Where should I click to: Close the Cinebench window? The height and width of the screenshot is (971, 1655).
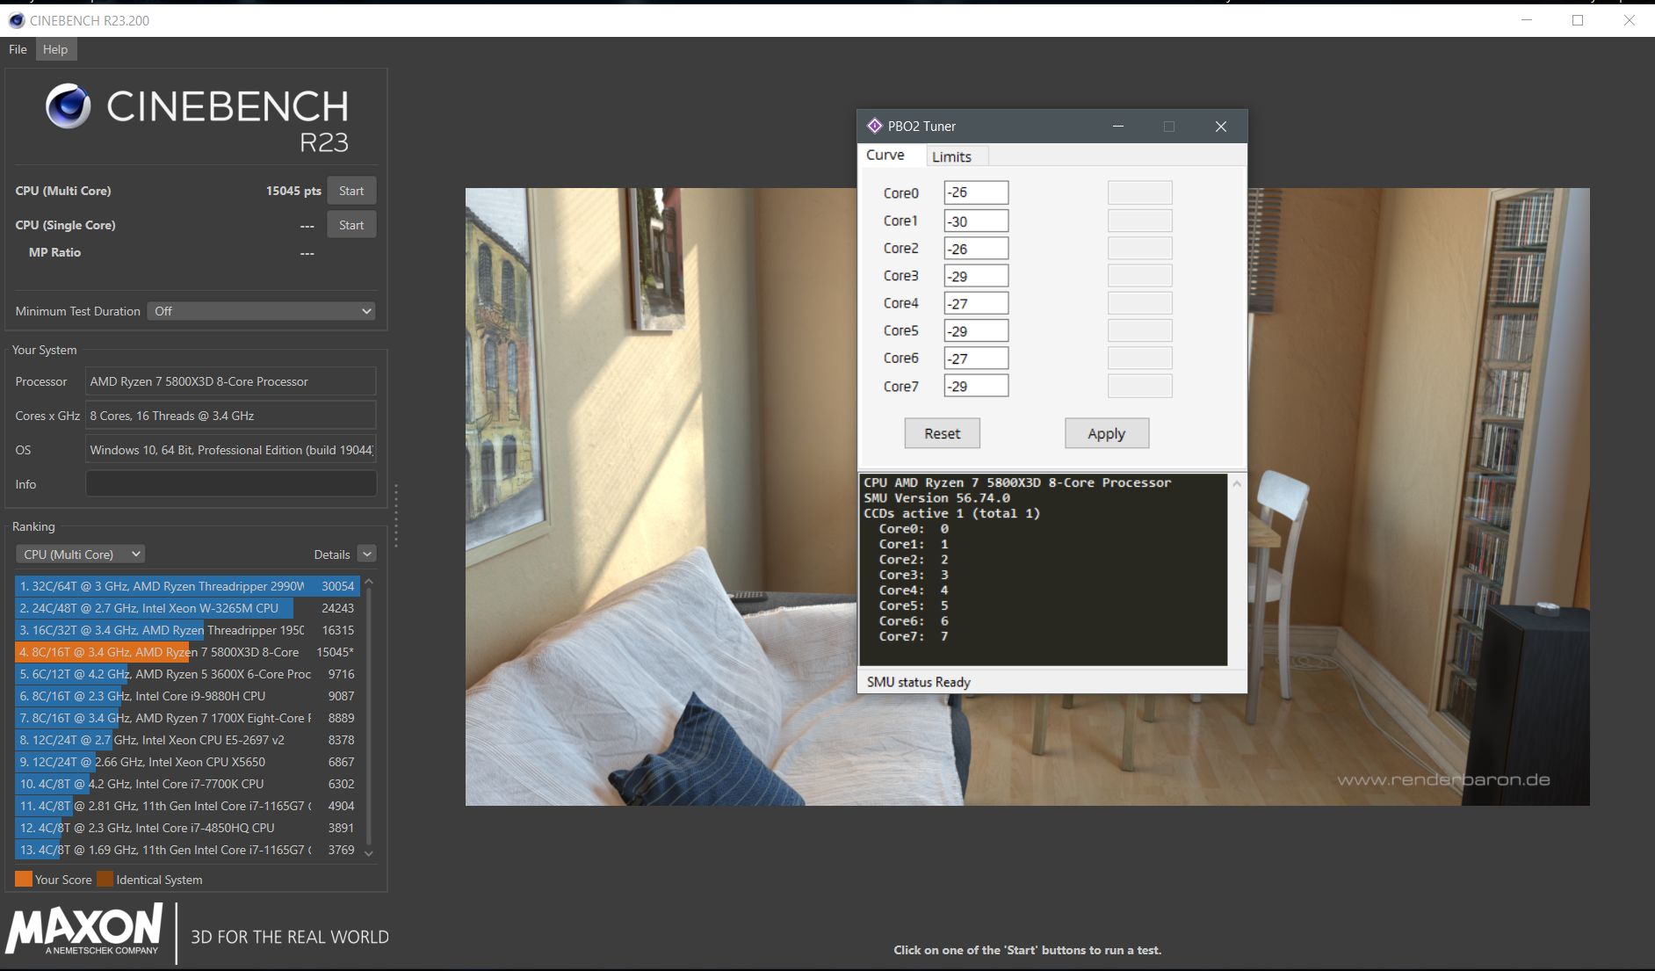(1629, 20)
